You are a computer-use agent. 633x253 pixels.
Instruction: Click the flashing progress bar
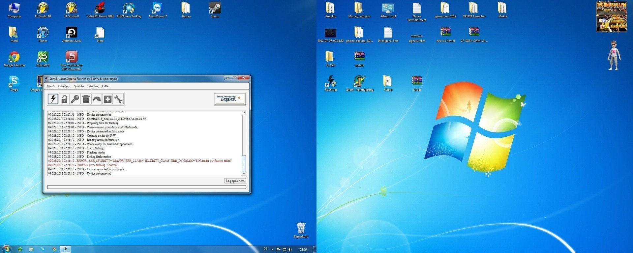[147, 187]
